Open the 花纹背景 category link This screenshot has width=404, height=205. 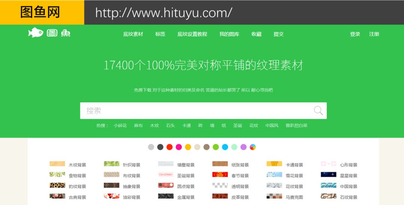pyautogui.click(x=294, y=187)
